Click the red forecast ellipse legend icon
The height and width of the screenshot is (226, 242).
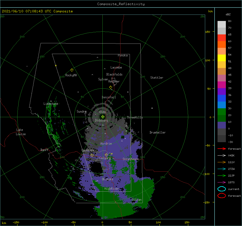pos(222,196)
